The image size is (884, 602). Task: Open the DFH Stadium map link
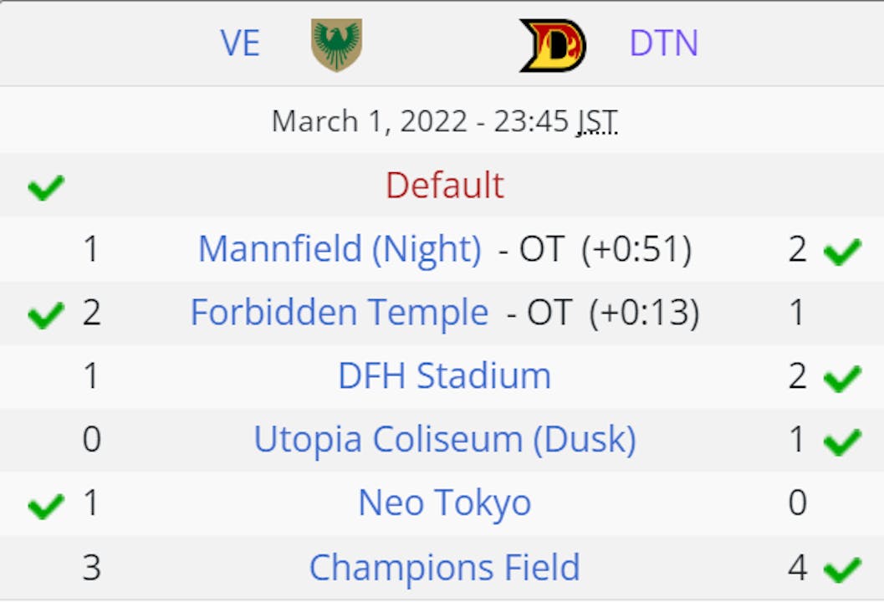click(444, 376)
